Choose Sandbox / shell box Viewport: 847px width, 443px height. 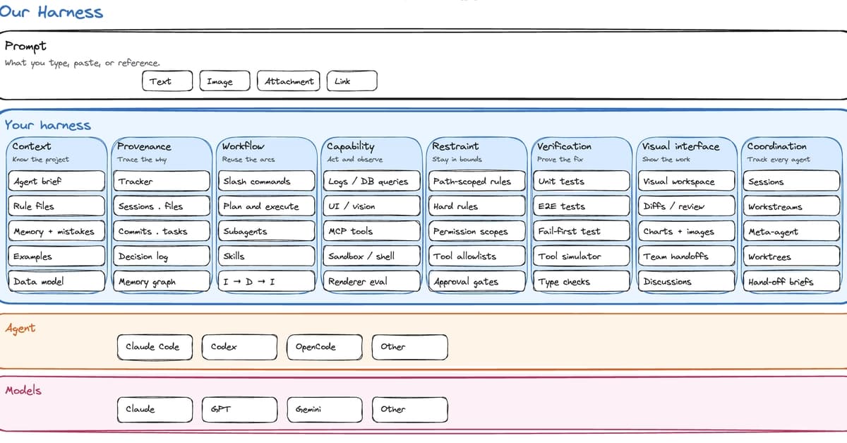point(372,256)
